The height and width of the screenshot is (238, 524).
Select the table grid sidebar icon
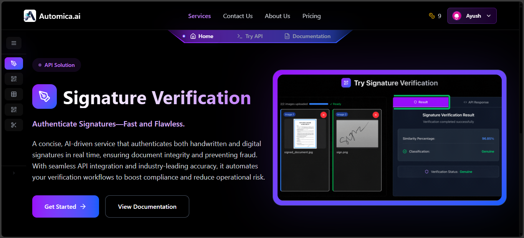(x=14, y=94)
